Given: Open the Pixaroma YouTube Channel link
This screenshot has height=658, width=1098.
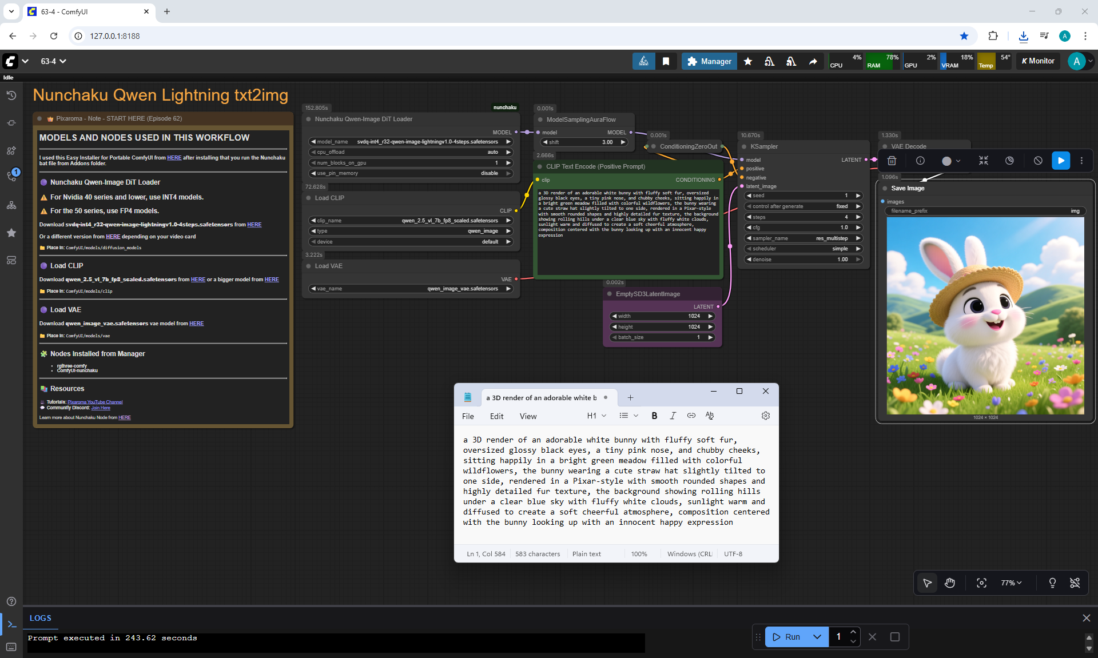Looking at the screenshot, I should tap(95, 402).
